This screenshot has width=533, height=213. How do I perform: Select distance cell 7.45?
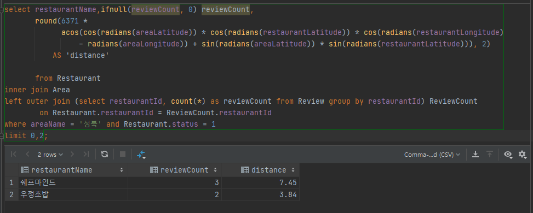pyautogui.click(x=260, y=183)
